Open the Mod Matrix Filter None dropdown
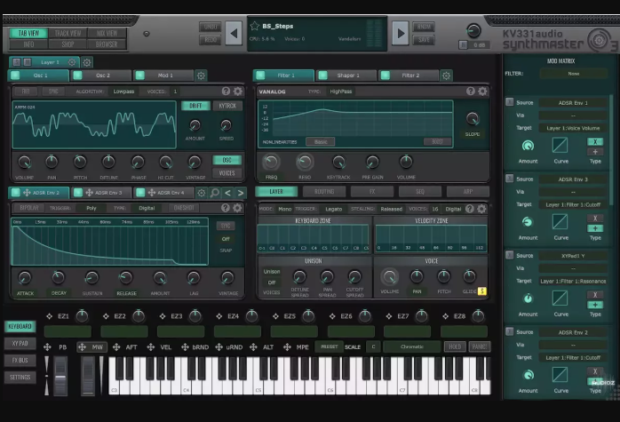This screenshot has width=620, height=422. coord(573,74)
